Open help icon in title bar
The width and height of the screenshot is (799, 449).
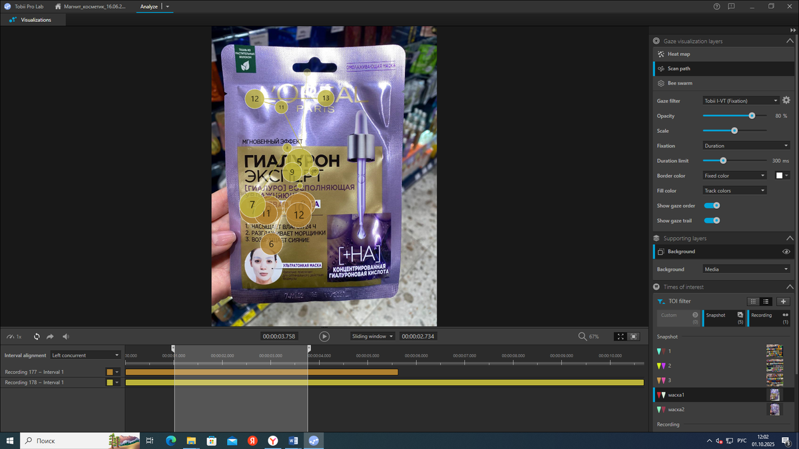click(716, 6)
